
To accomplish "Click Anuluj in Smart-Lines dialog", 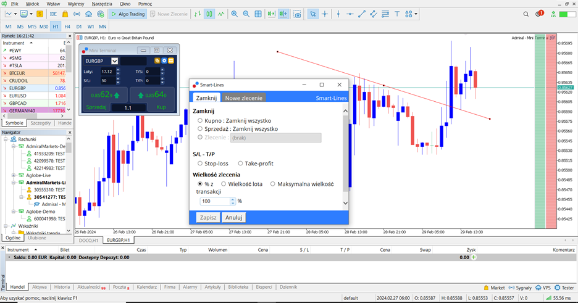I will click(x=233, y=217).
